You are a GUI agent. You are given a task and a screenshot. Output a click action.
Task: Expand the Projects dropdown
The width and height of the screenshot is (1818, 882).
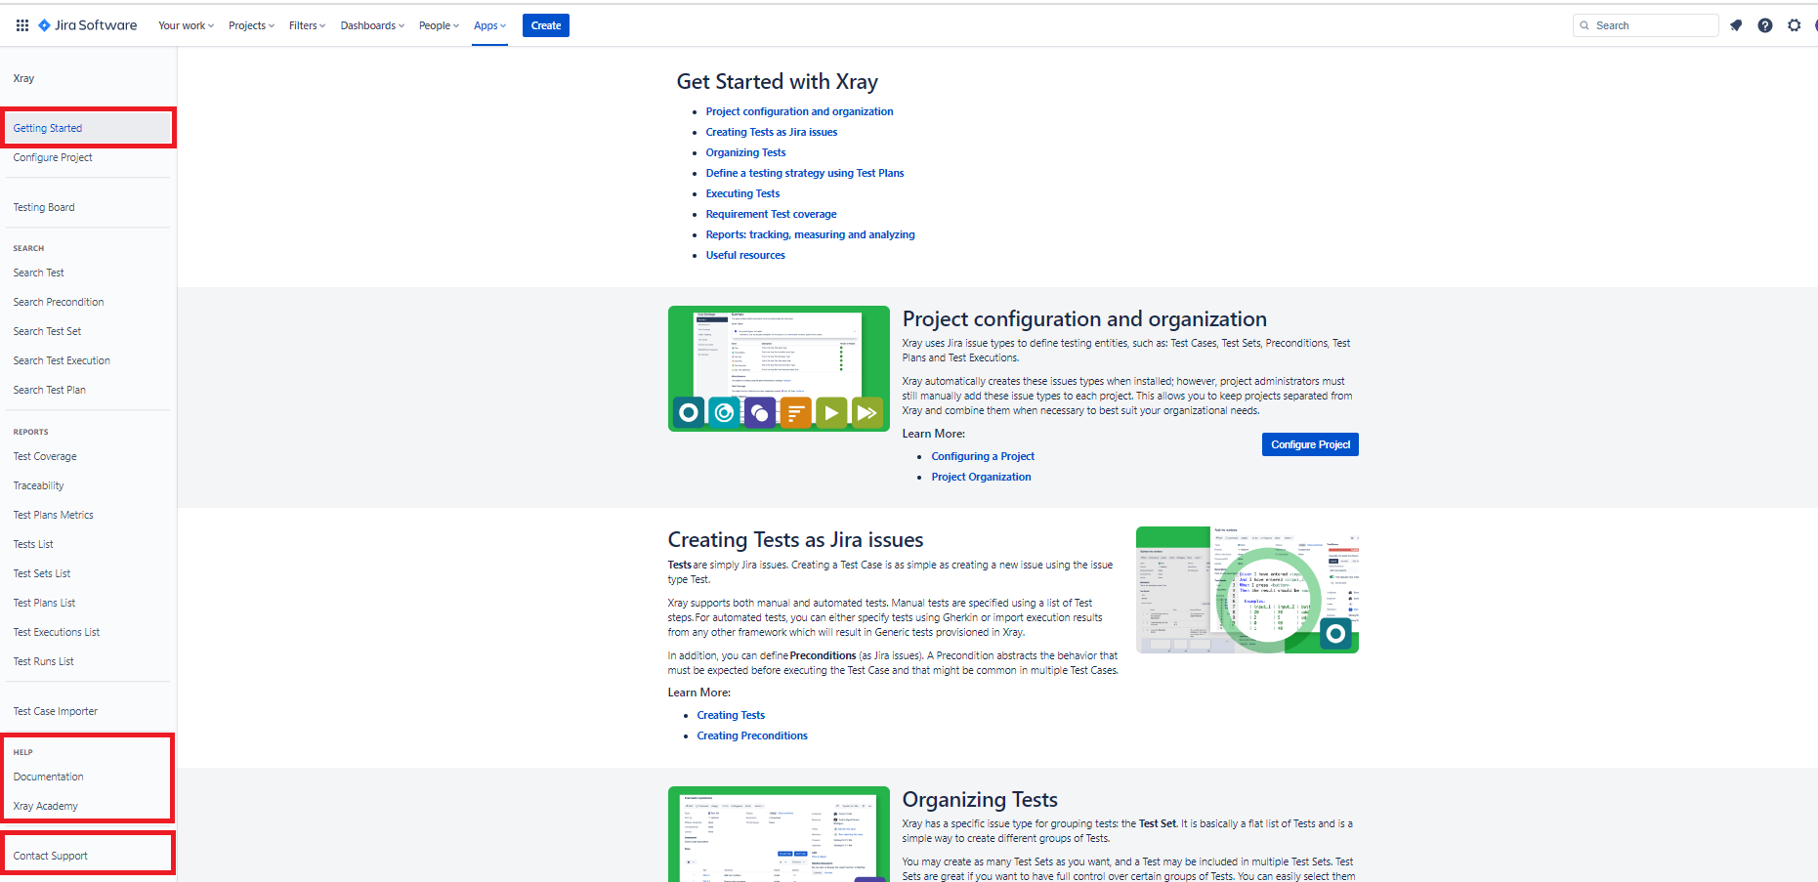click(251, 25)
